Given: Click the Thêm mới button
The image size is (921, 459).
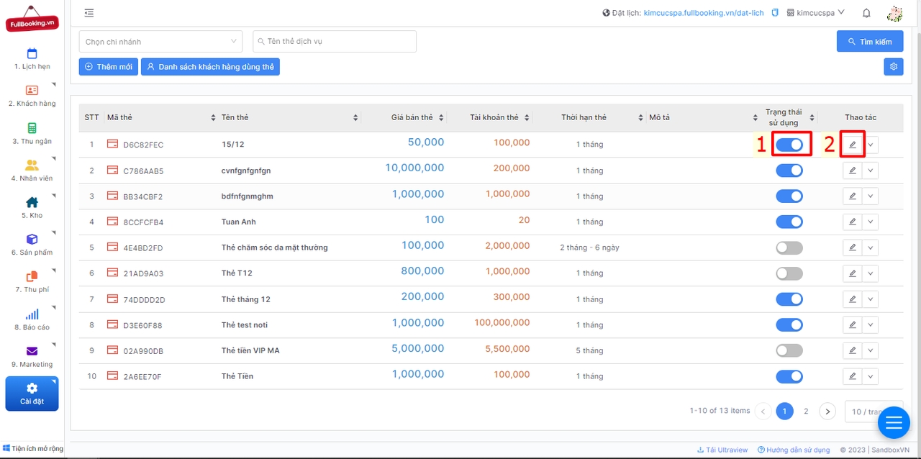Looking at the screenshot, I should coord(109,67).
